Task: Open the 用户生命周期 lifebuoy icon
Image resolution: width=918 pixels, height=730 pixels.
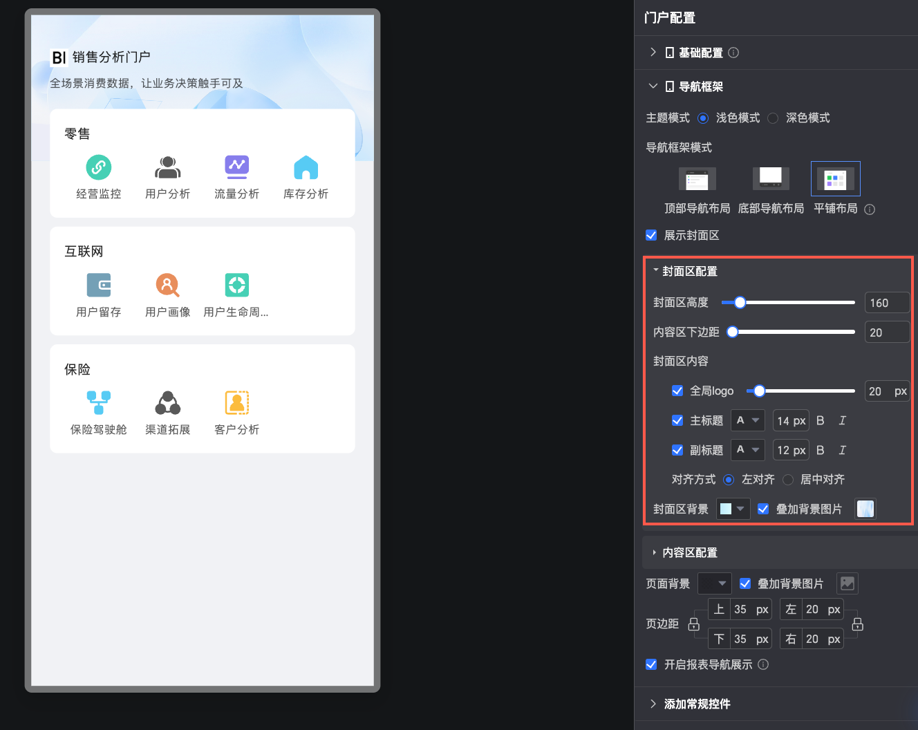Action: tap(237, 285)
